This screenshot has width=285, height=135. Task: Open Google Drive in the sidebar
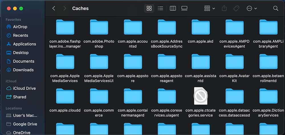[x=22, y=124]
